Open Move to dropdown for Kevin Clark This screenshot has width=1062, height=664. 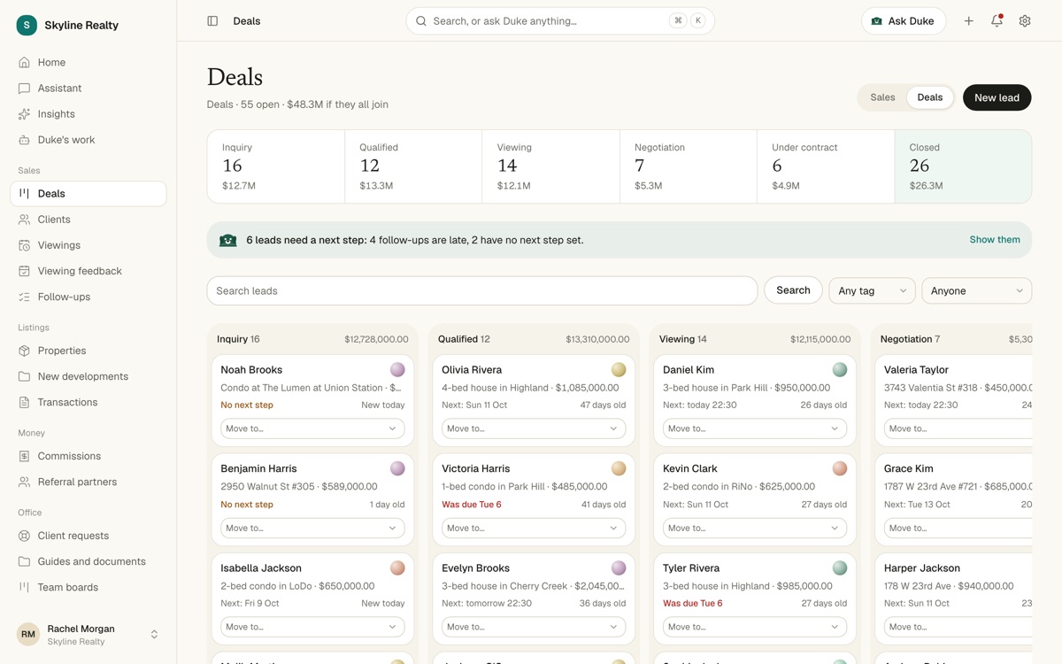755,528
